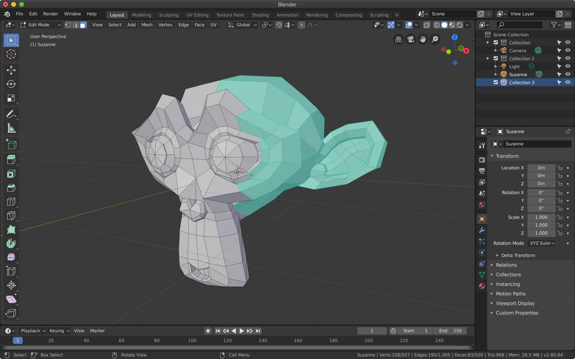The width and height of the screenshot is (575, 359).
Task: Choose the Inset Faces tool
Action: pos(11,174)
